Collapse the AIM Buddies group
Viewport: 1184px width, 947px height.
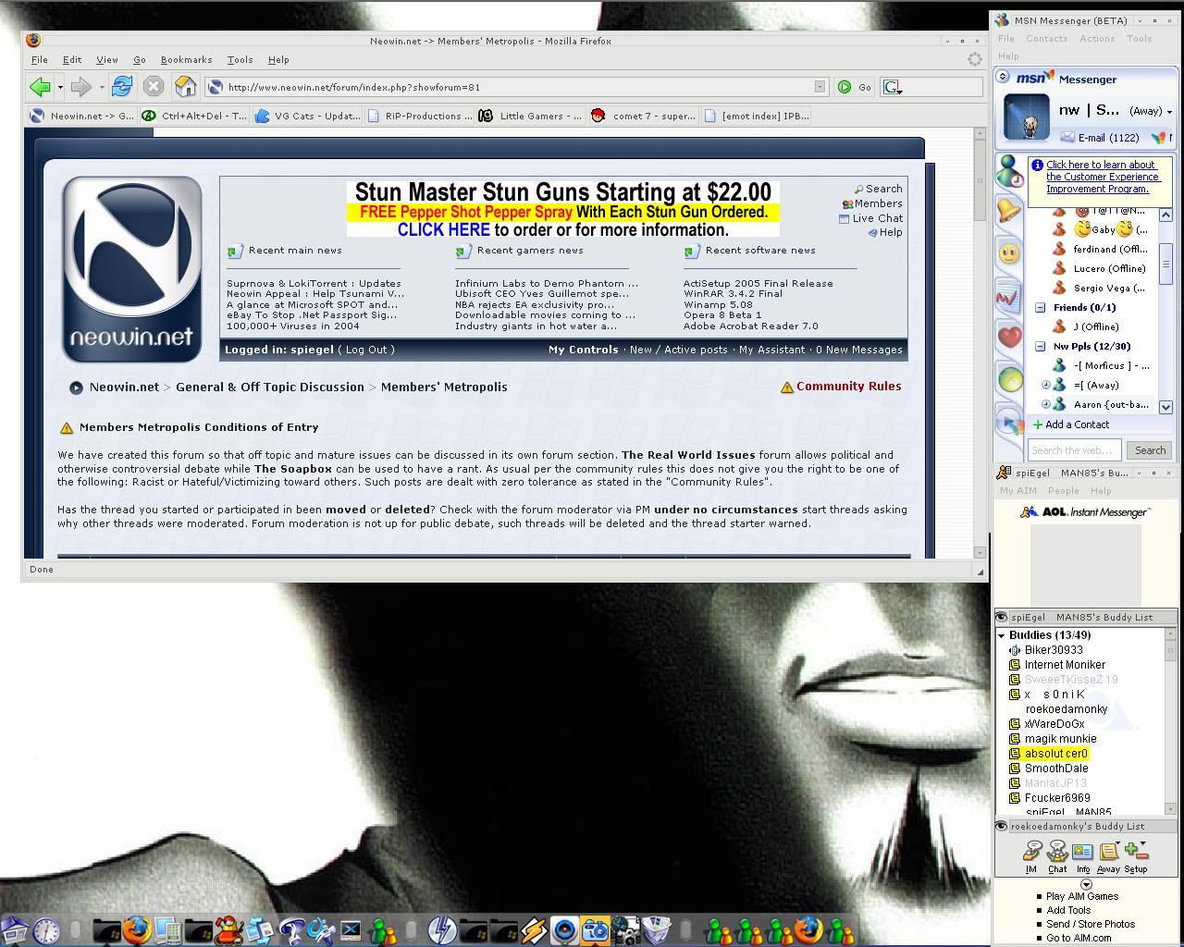1001,635
